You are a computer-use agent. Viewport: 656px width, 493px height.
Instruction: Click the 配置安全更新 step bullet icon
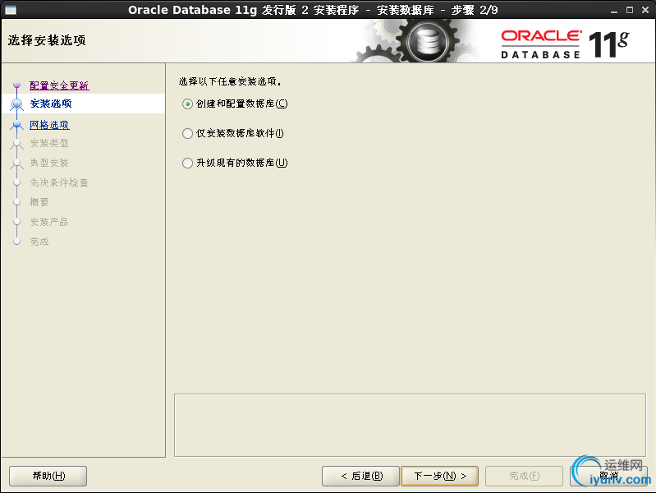coord(16,85)
